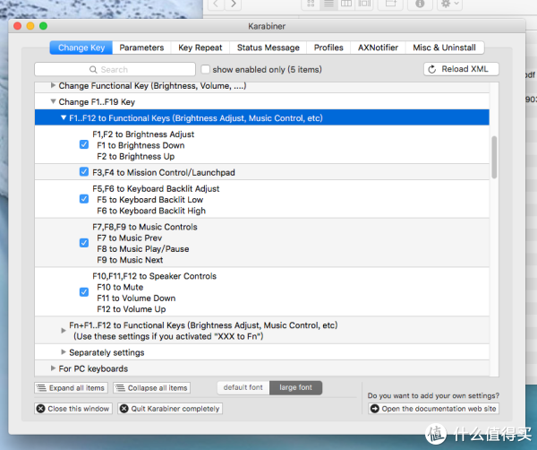This screenshot has height=450, width=537.
Task: Click the Karabiner window title
Action: click(x=267, y=26)
